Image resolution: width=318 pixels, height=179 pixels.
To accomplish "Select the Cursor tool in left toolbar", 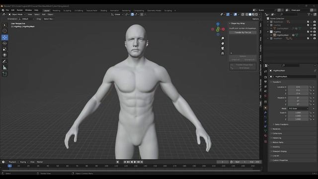I will pos(4,31).
